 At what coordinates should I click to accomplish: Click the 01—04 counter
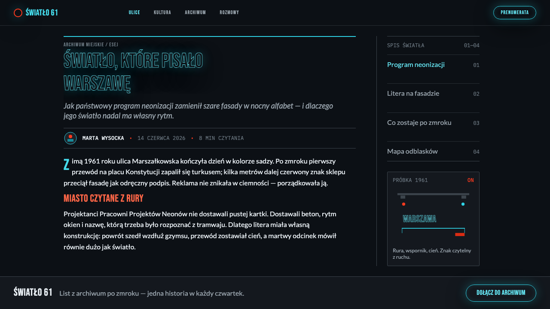472,45
